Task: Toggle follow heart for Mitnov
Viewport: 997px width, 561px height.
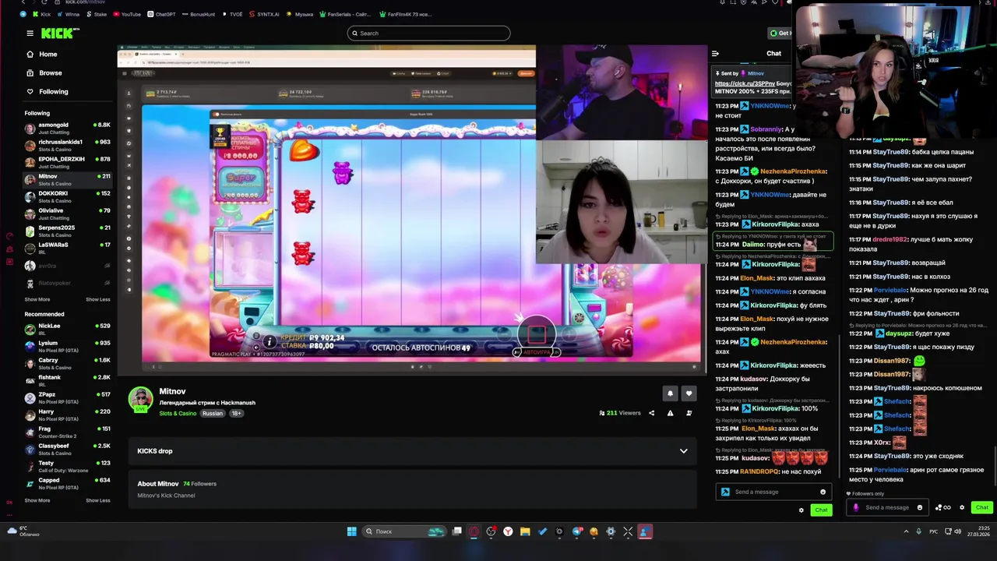Action: 689,393
